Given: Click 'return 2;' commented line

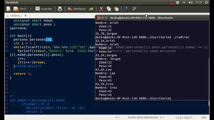Looking at the screenshot, I should pos(34,112).
